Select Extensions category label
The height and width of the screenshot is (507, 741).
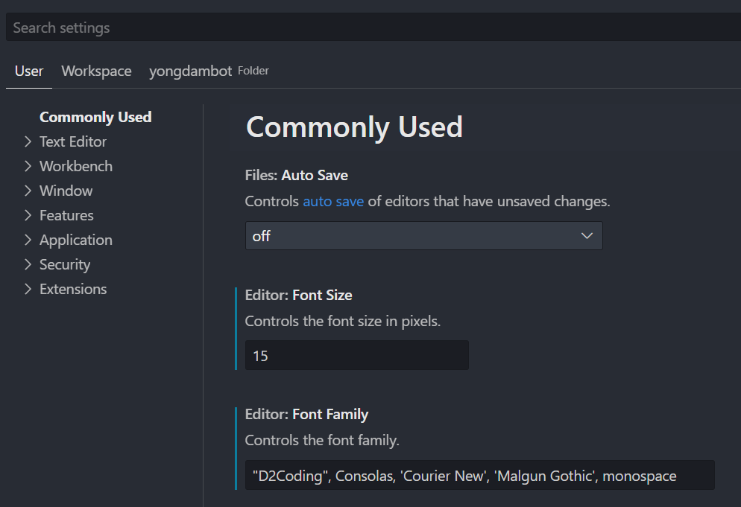(x=73, y=289)
